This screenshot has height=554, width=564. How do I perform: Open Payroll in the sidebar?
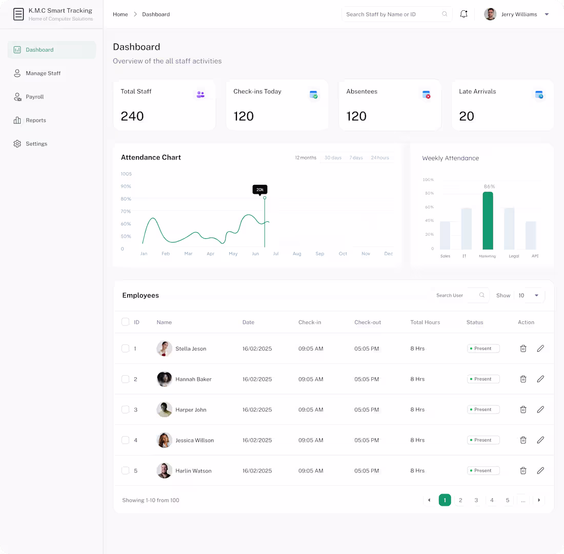[x=52, y=97]
